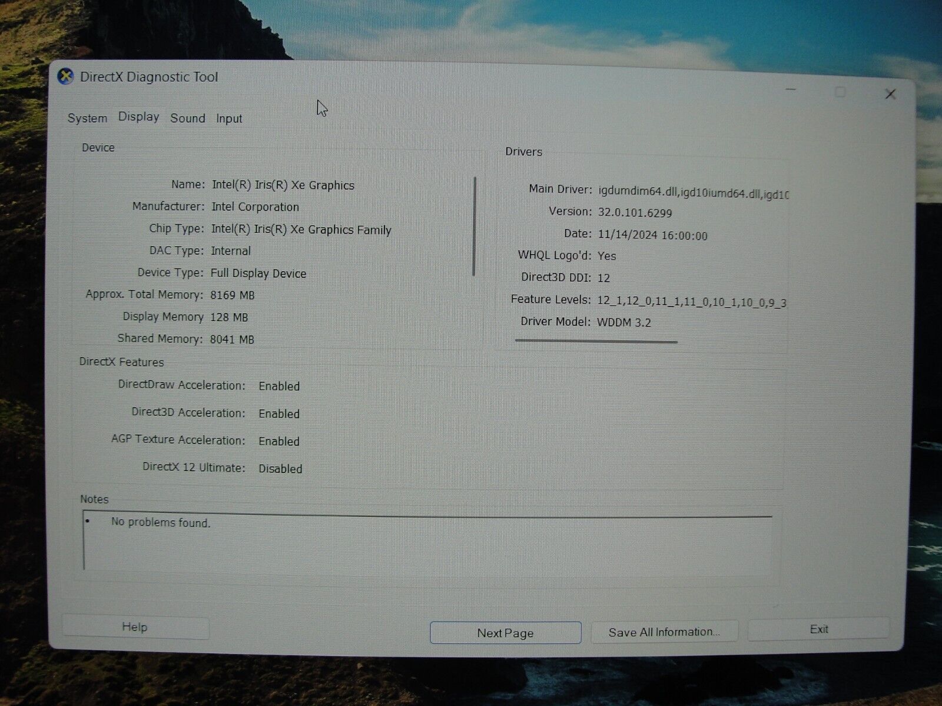Click Main Driver value 'igdumdim64.dll'
This screenshot has width=942, height=706.
[638, 192]
